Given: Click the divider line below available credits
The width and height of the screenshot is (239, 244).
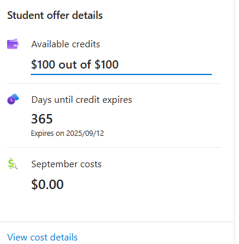Looking at the screenshot, I should click(x=115, y=83).
